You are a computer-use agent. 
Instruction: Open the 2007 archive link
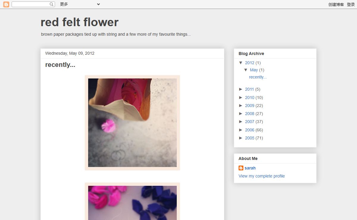click(x=250, y=122)
